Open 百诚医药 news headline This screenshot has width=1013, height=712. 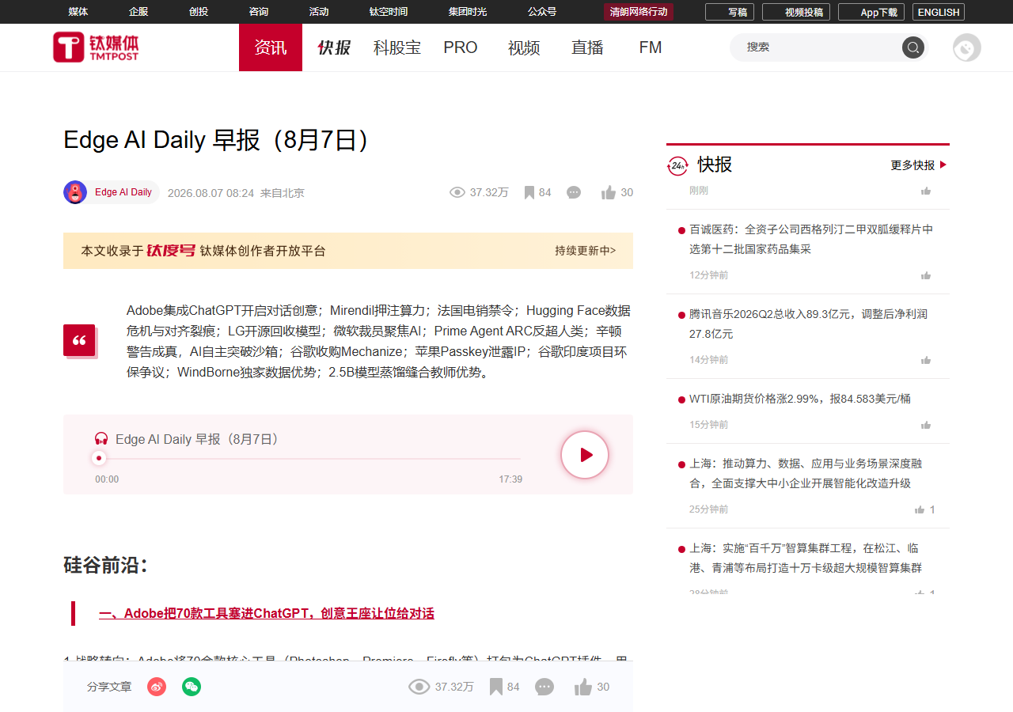pos(811,239)
